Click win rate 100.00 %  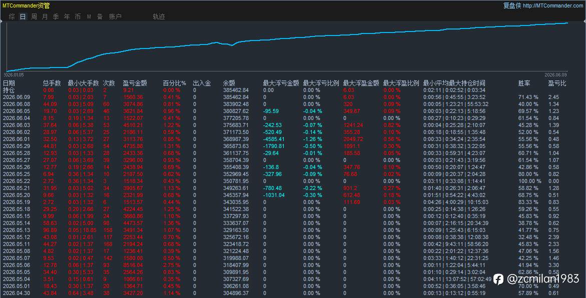[x=529, y=181]
